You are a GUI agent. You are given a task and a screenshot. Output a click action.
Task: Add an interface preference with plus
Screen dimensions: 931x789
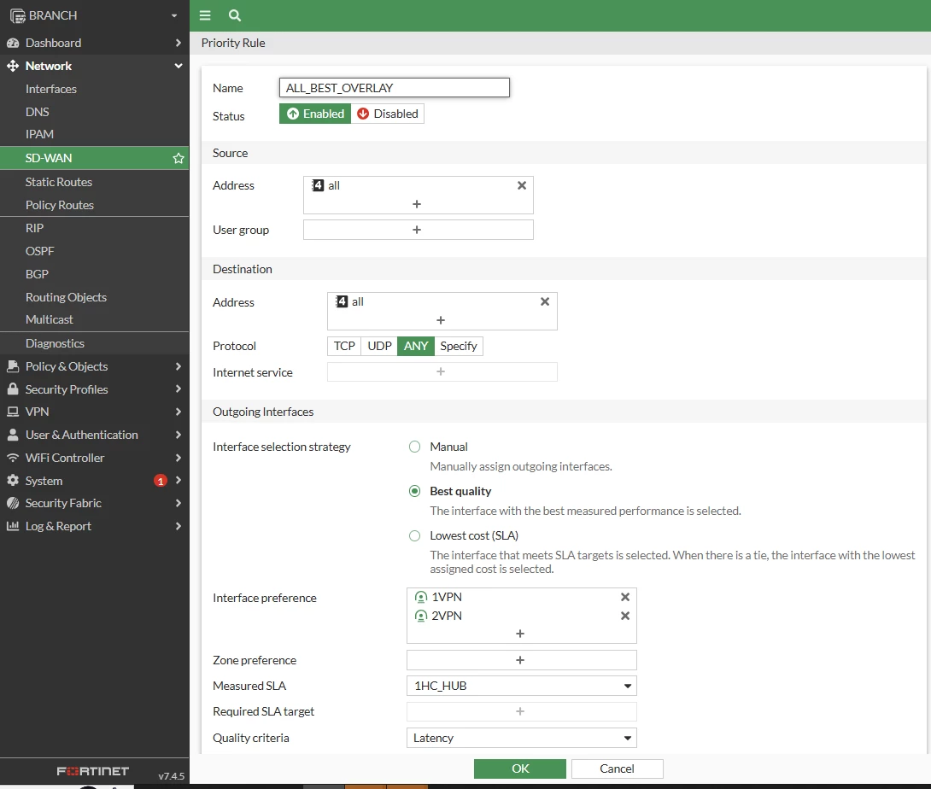pos(520,634)
